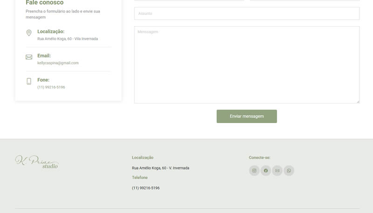
Task: Click the kellycaspina@gmail.com email address
Action: point(58,63)
